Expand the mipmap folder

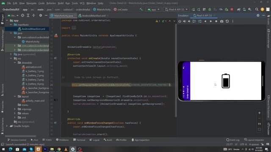tap(15, 109)
